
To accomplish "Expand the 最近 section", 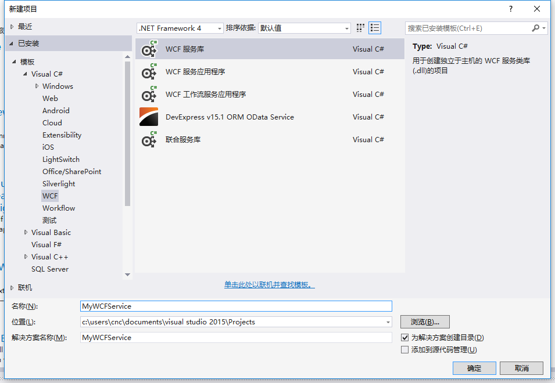I will tap(12, 27).
